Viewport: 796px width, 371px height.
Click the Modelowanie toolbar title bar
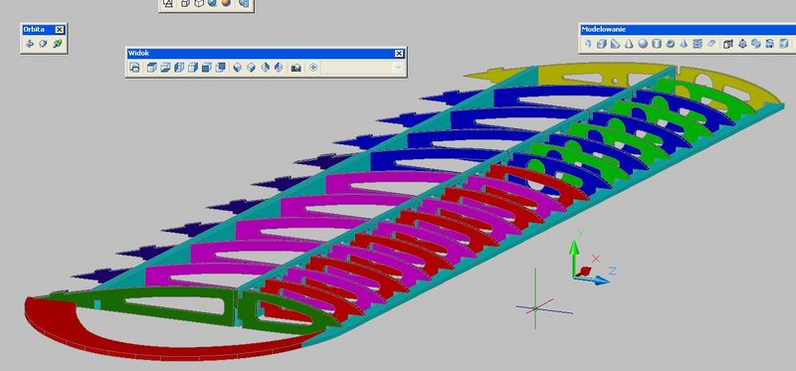(x=689, y=30)
